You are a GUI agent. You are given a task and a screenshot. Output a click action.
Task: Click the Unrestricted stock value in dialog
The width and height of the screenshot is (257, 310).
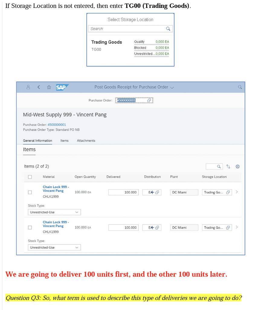[162, 54]
